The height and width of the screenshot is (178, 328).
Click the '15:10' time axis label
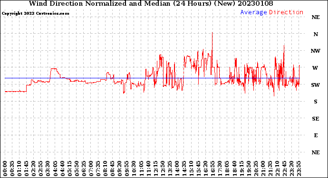[x=191, y=169]
